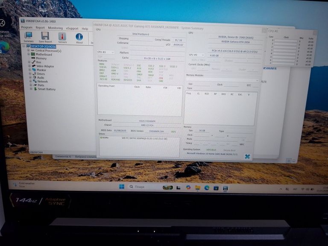Click the Summary toolbar icon
Viewport: 328px width, 246px height.
coord(29,37)
